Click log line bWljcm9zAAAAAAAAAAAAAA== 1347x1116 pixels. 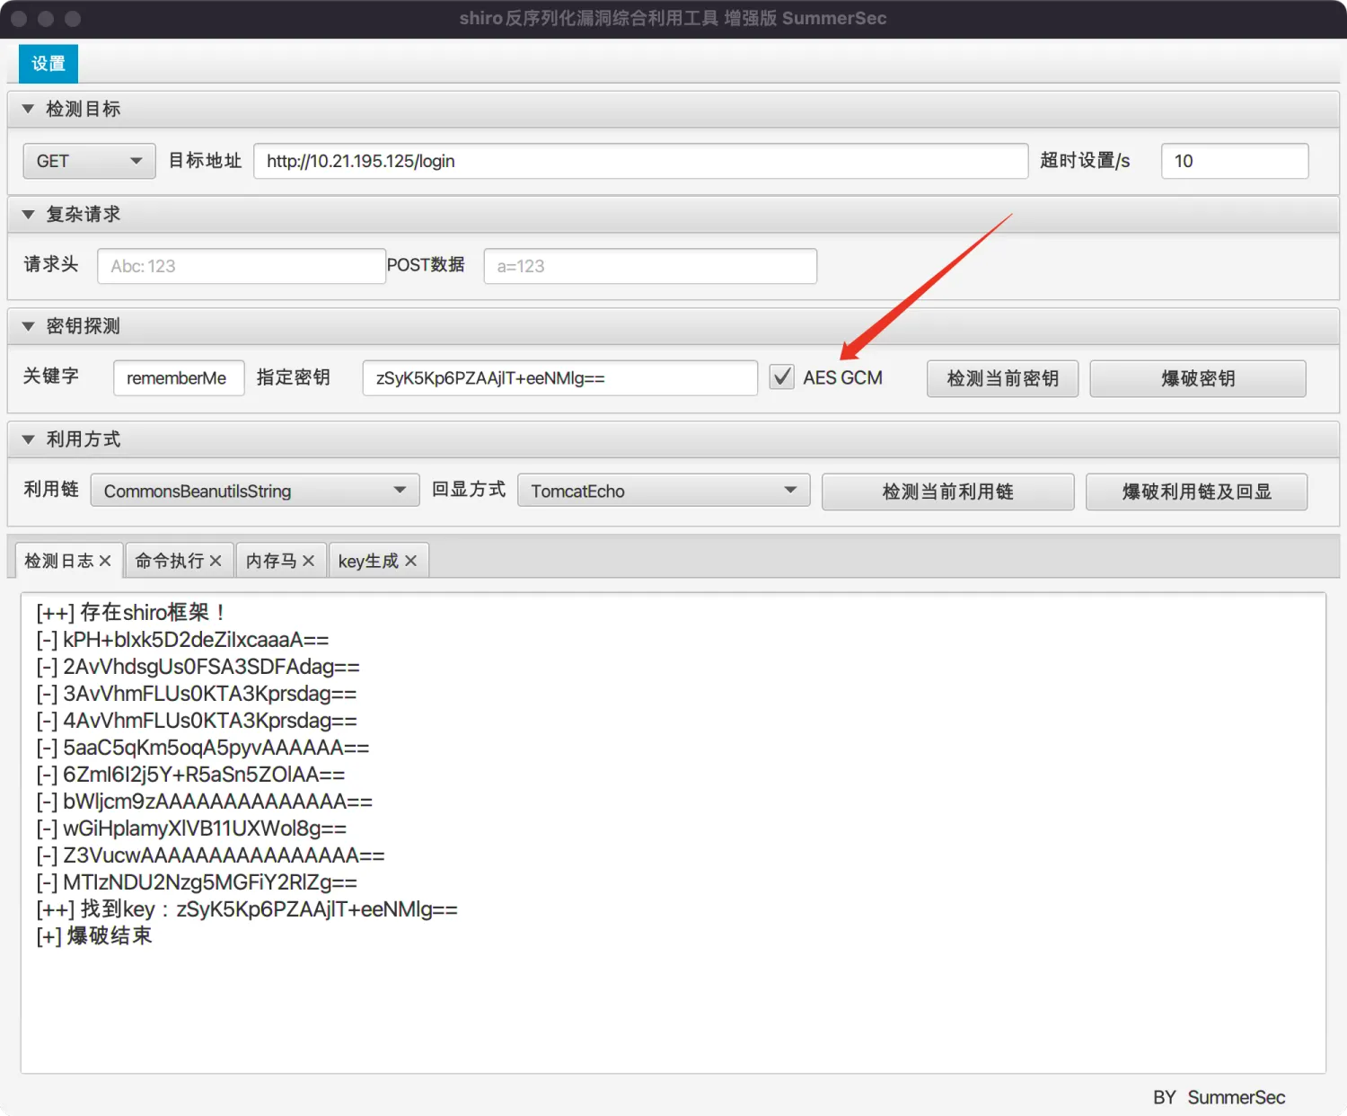pyautogui.click(x=204, y=802)
